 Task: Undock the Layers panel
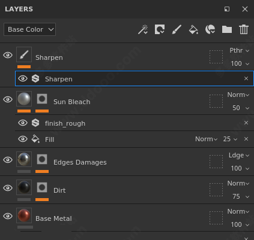click(227, 9)
